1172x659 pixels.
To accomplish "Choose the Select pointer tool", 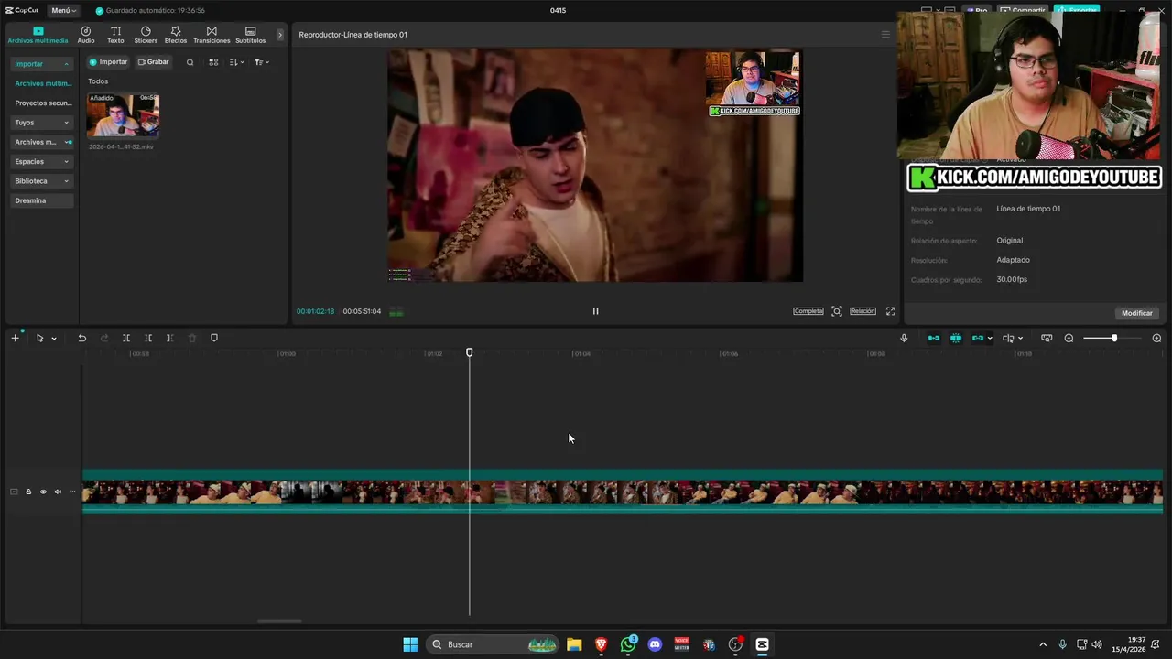I will click(x=39, y=338).
